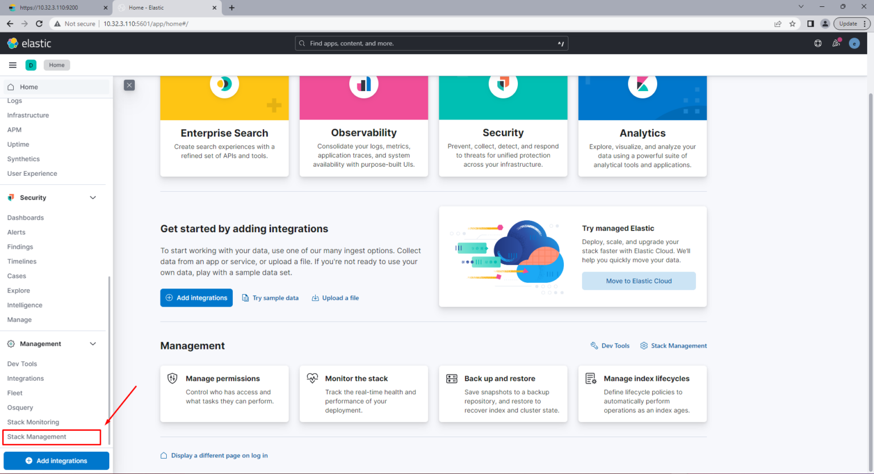This screenshot has width=874, height=474.
Task: Click the bookmark star in the address bar
Action: click(x=793, y=23)
